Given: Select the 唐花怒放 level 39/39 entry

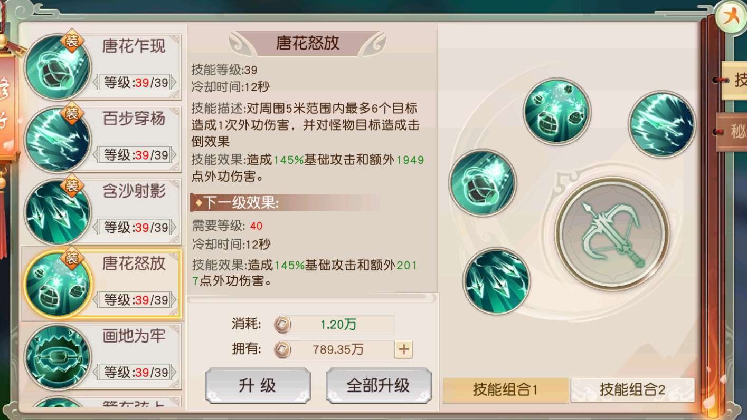Looking at the screenshot, I should (101, 285).
